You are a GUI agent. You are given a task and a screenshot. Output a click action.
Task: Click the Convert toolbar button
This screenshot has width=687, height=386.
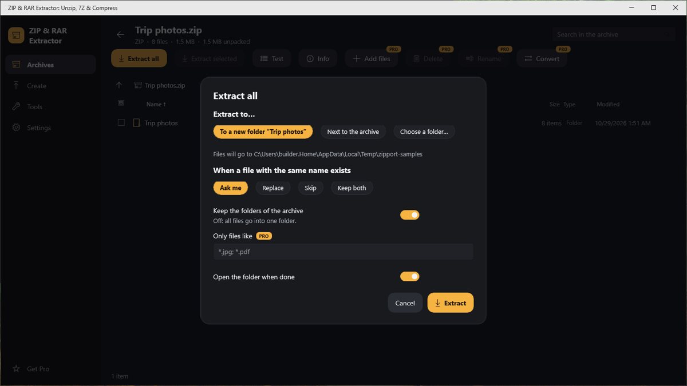(x=542, y=58)
